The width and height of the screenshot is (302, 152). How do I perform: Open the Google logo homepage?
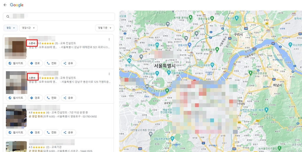[17, 5]
